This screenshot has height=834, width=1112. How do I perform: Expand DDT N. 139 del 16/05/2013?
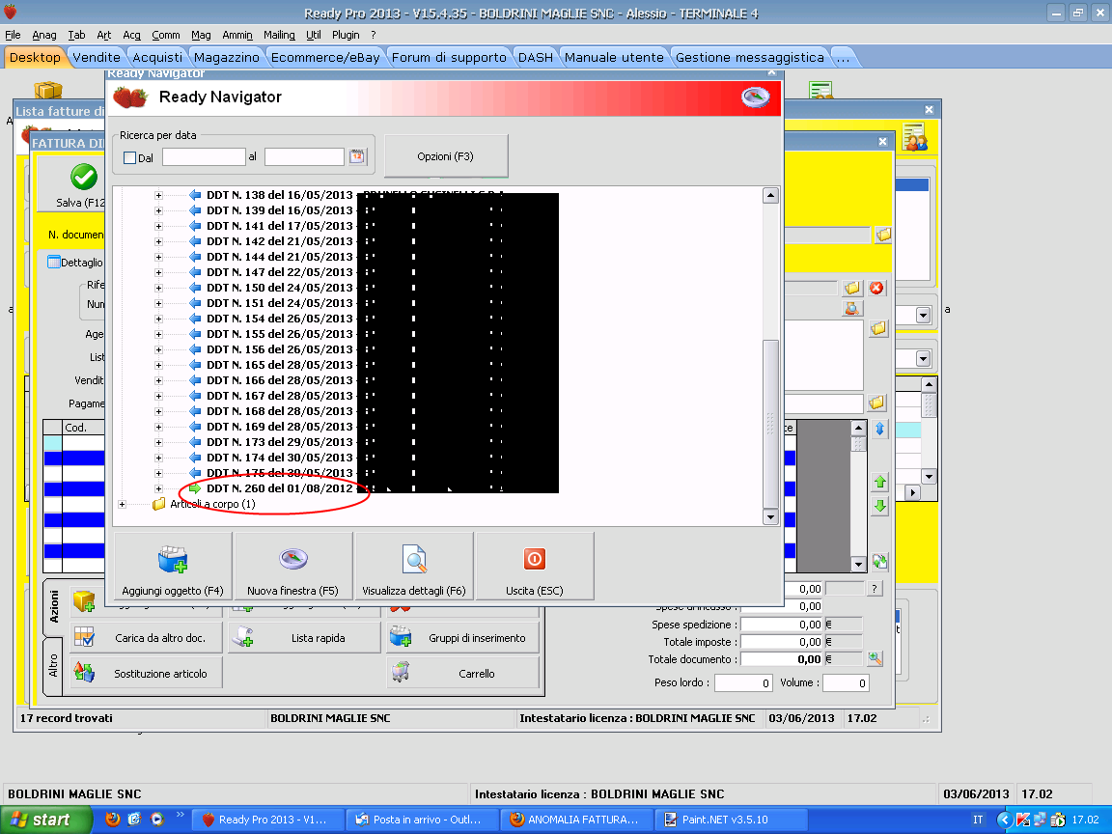pos(159,210)
